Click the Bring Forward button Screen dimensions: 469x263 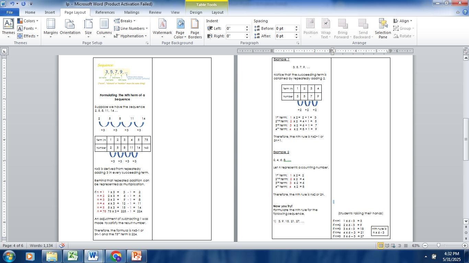[343, 28]
